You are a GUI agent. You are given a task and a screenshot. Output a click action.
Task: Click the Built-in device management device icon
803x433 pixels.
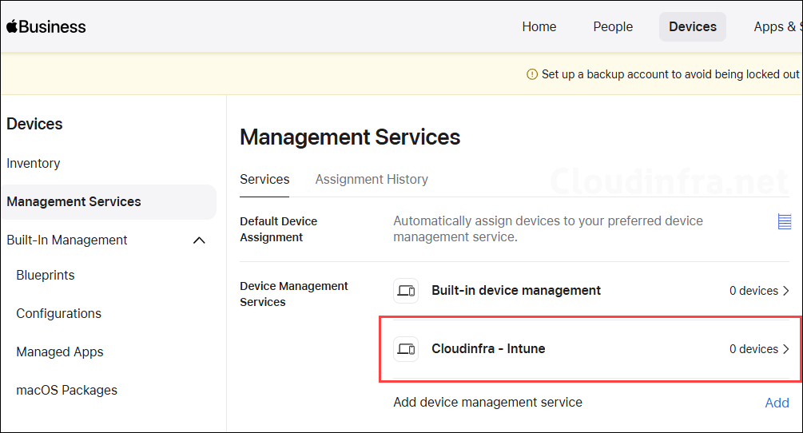pos(406,291)
